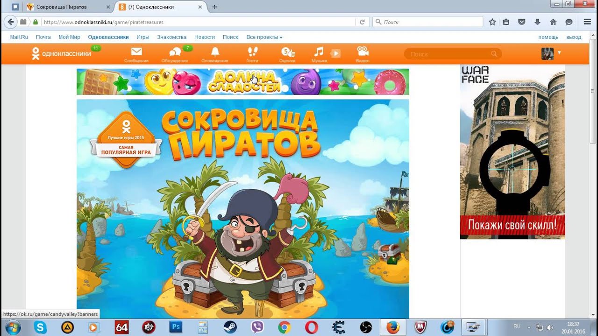Viewport: 598px width, 336px height.
Task: Click the Warface advertisement
Action: [513, 152]
